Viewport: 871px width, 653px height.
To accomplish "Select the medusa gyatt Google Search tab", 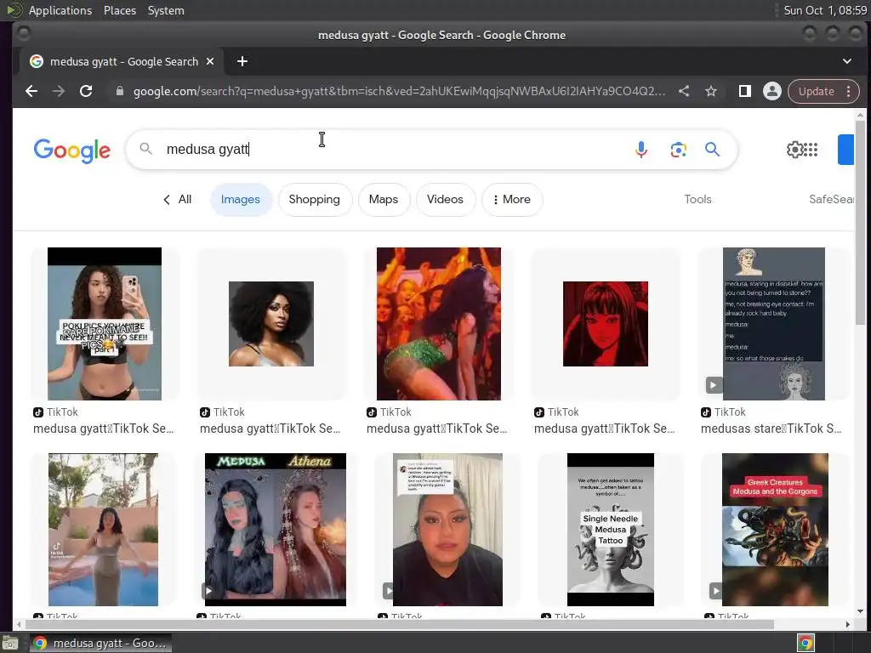I will (122, 61).
